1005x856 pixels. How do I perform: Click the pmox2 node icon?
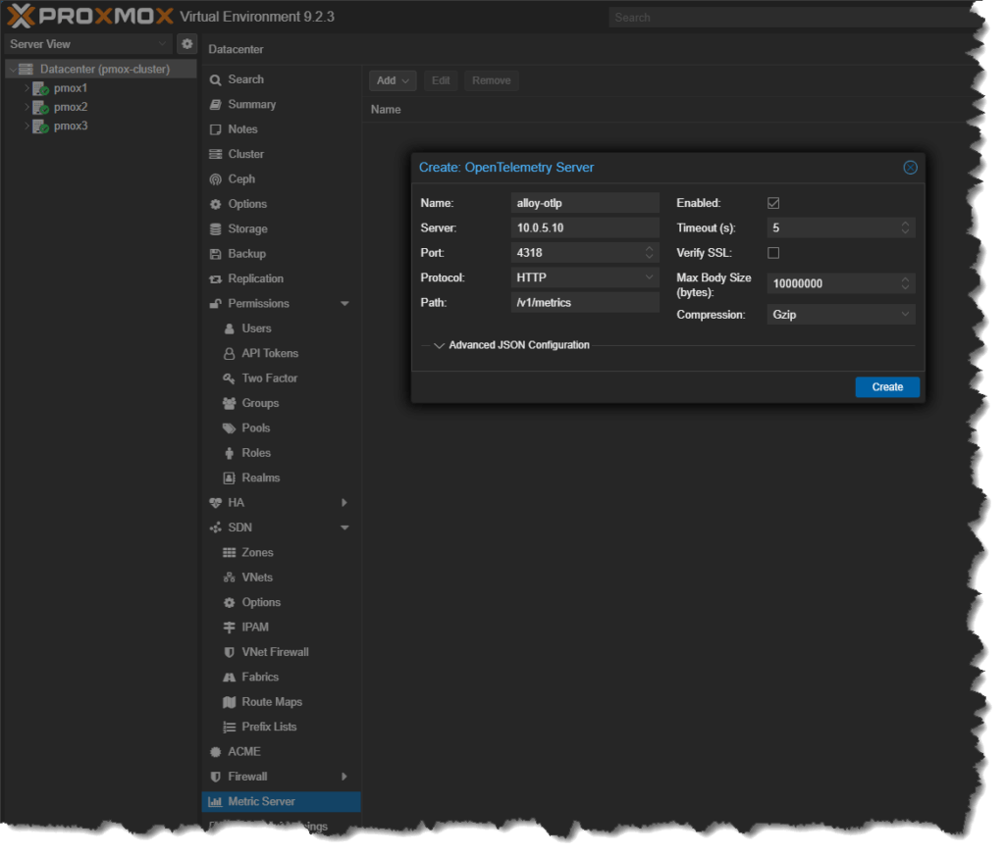tap(40, 108)
